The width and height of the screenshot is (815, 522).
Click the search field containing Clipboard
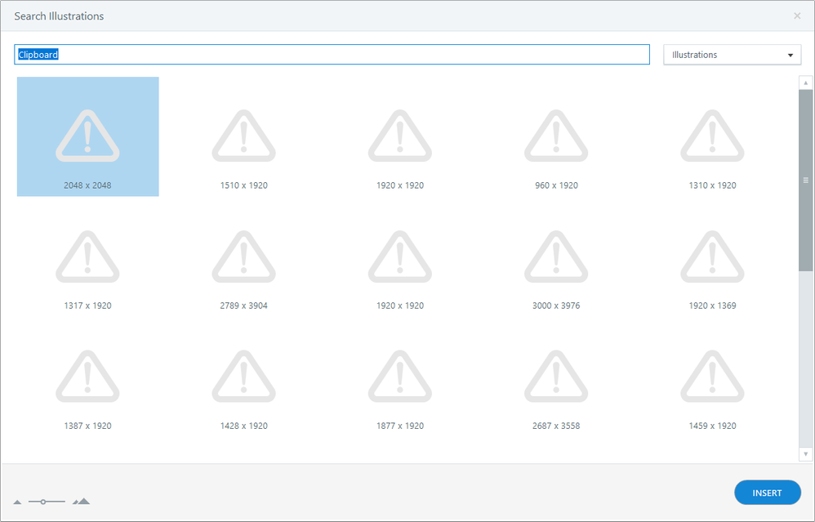coord(332,55)
